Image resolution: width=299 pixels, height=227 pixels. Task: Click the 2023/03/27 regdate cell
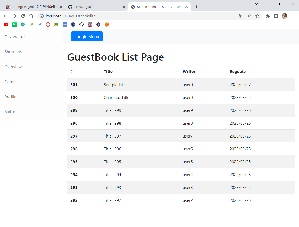(240, 85)
